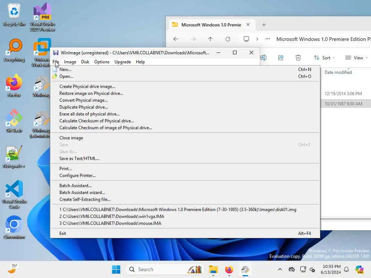Open recent file win1vga.IMA
Image resolution: width=371 pixels, height=278 pixels.
185,216
